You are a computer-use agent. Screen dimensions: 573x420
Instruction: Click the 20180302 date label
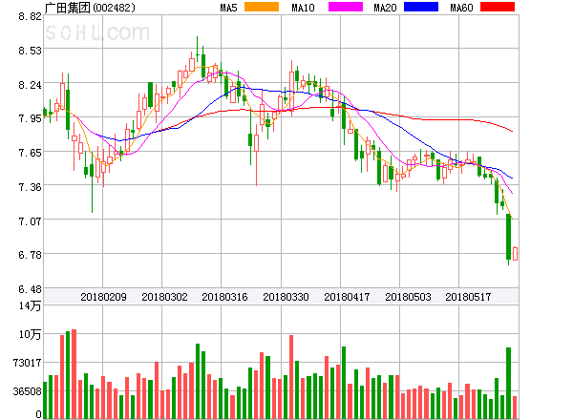click(x=164, y=297)
